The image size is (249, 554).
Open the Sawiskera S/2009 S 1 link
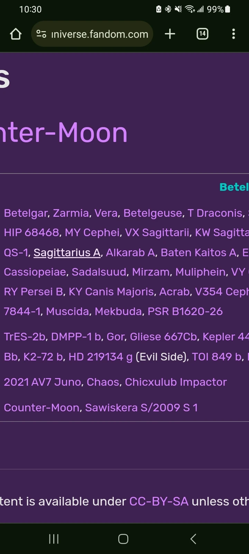141,408
